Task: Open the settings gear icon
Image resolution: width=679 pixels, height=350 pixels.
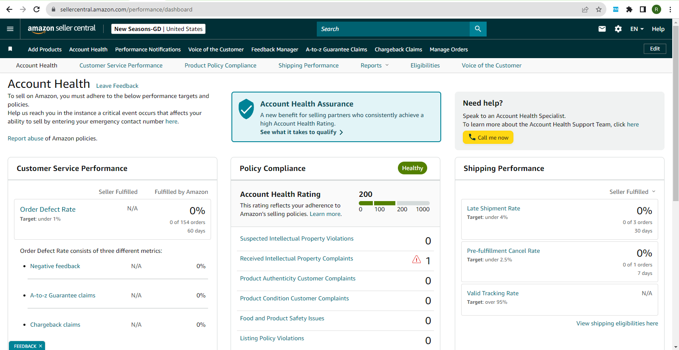Action: pos(618,29)
